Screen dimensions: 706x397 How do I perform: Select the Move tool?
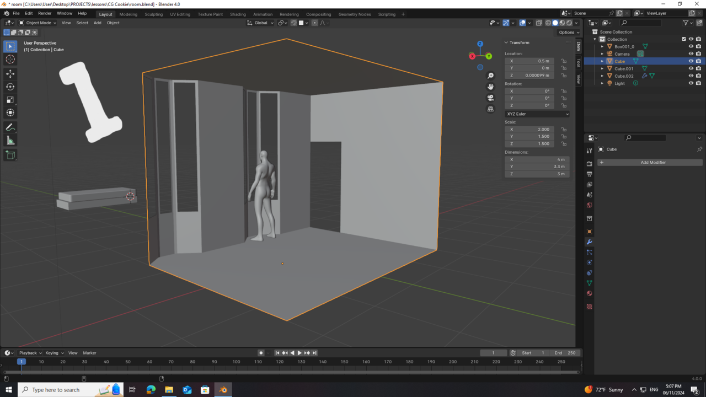[10, 73]
